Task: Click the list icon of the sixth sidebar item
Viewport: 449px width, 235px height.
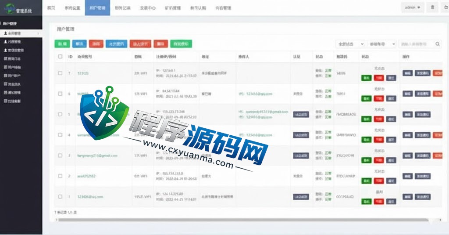Action: [x=5, y=76]
